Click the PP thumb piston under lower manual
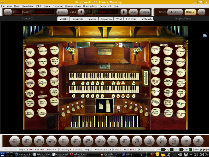209x157 pixels. coord(118,96)
